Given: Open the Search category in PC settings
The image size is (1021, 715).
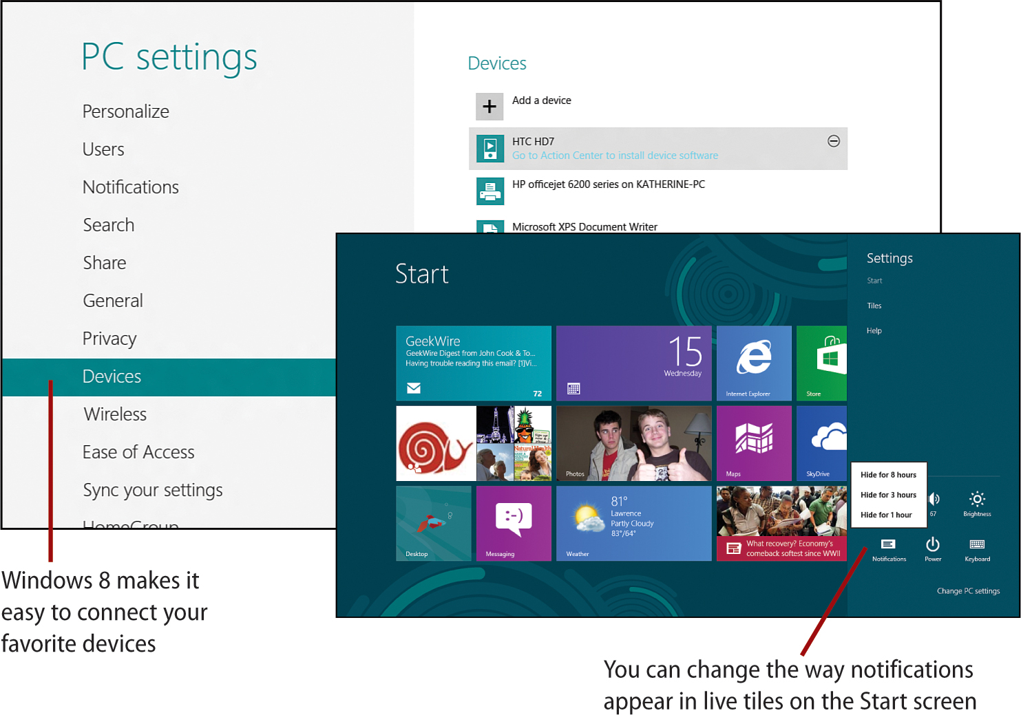Looking at the screenshot, I should (x=109, y=225).
